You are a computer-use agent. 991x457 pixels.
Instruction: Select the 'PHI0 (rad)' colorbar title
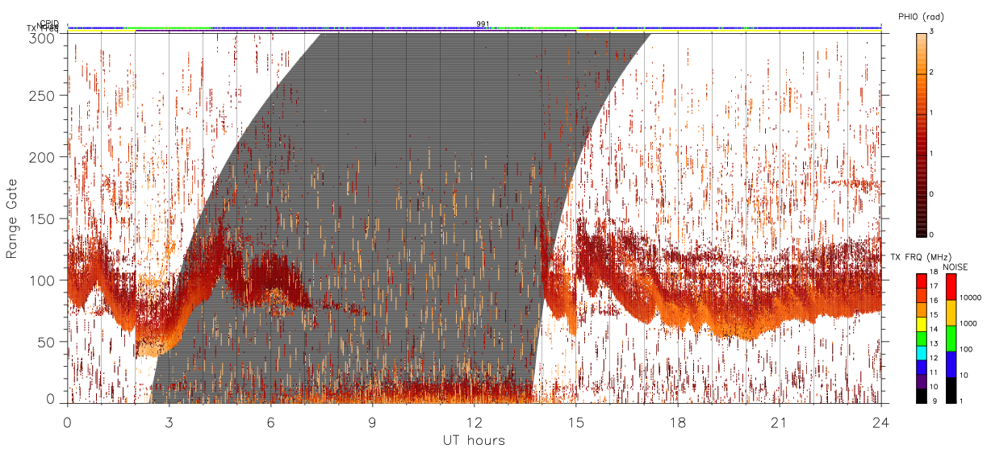[920, 16]
